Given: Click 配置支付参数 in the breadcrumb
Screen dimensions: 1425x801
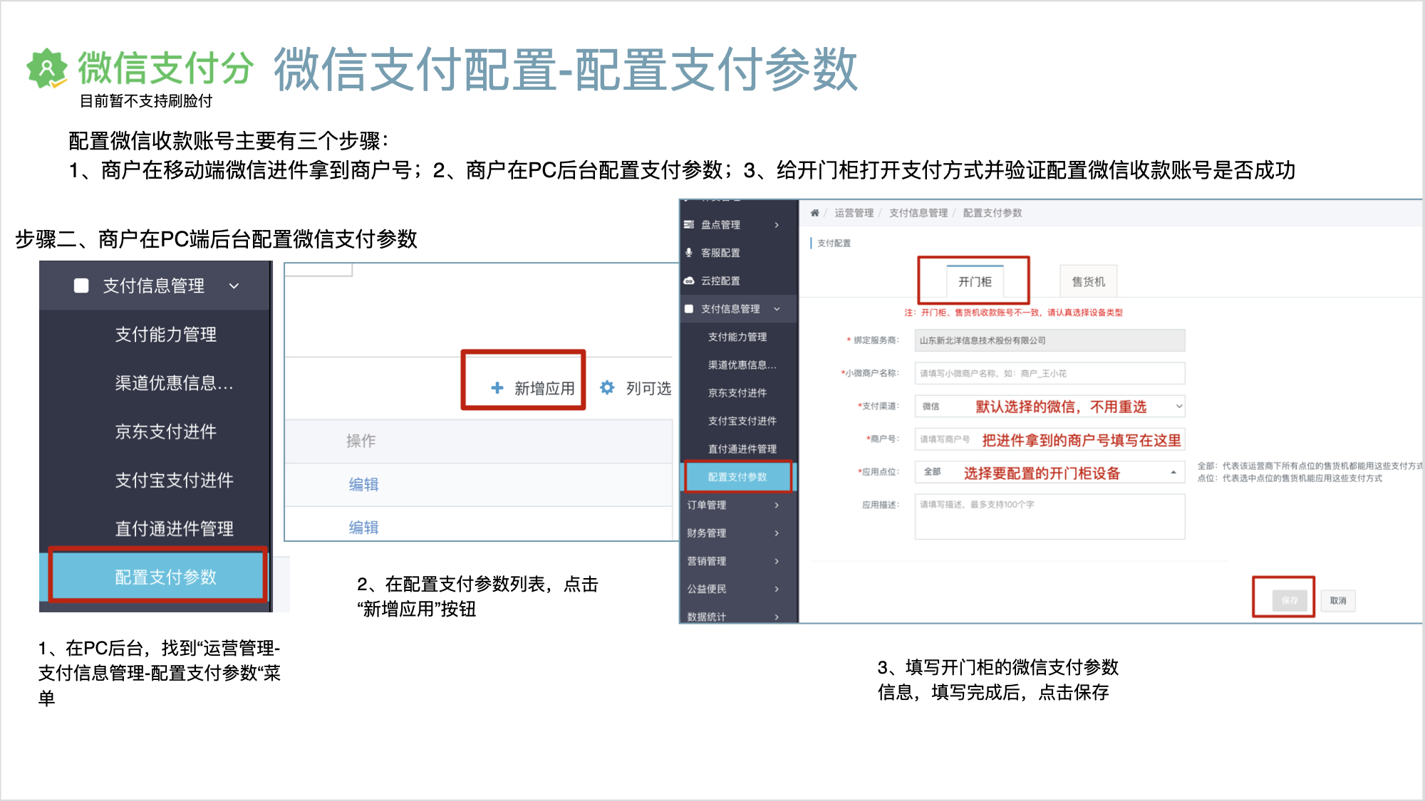Looking at the screenshot, I should tap(993, 213).
